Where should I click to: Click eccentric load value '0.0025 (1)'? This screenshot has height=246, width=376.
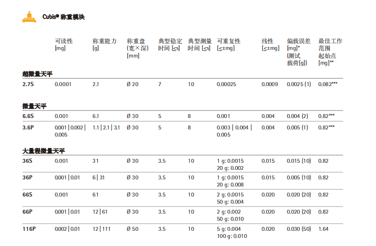coord(299,84)
